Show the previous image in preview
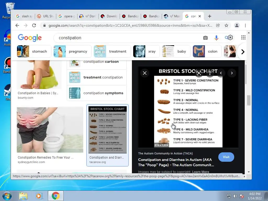Screen dimensions: 268x201 click(x=221, y=73)
